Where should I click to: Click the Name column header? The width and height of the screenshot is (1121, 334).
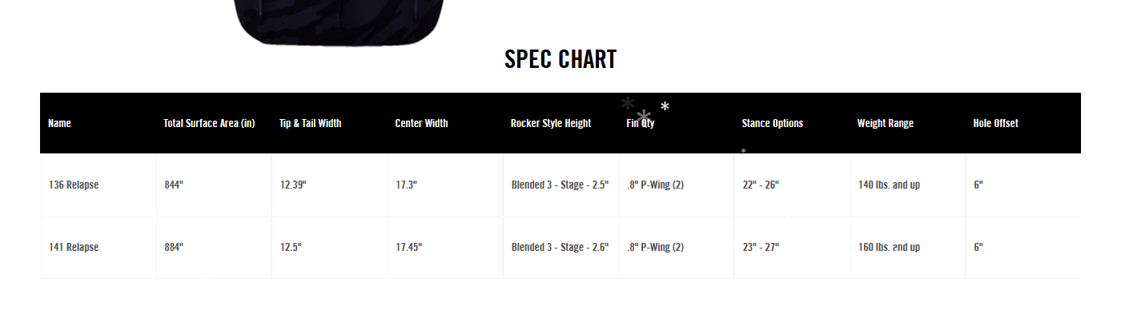[59, 123]
